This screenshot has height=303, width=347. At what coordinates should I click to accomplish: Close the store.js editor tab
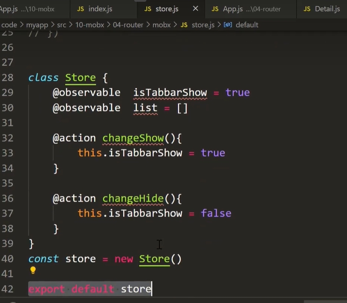point(195,9)
